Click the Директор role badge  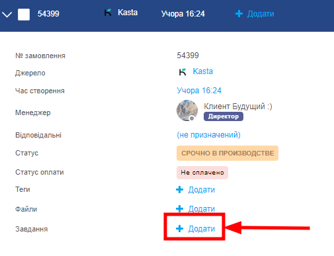224,116
